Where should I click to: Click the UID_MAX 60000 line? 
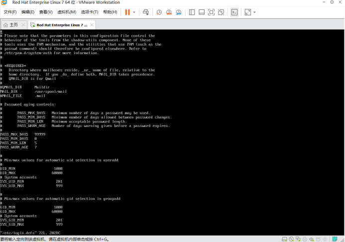click(31, 173)
